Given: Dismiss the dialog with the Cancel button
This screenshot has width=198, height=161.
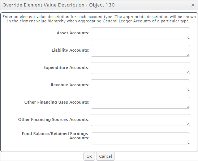Looking at the screenshot, I should click(x=106, y=156).
